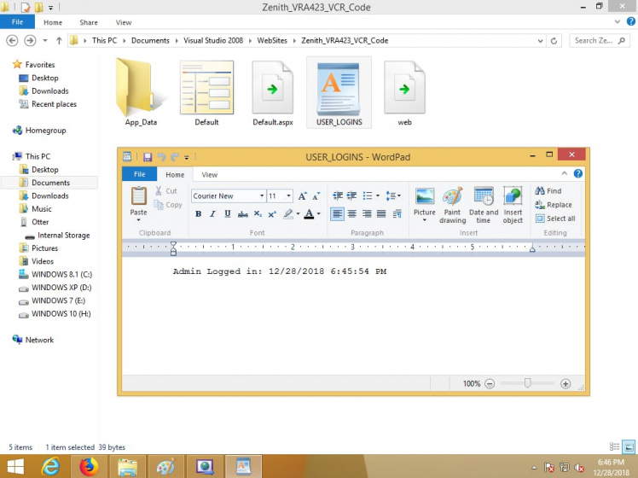Click the Picture icon in the ribbon
This screenshot has width=638, height=478.
[x=424, y=197]
